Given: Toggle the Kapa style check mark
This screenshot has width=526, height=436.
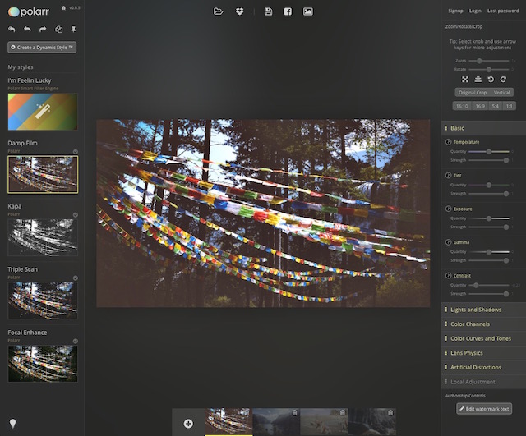Looking at the screenshot, I should click(x=76, y=215).
